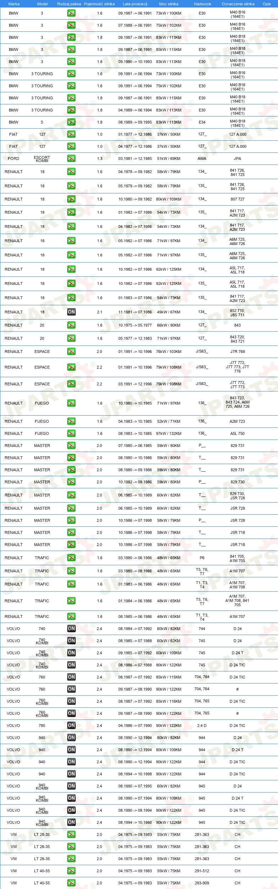
Task: Click the PB icon for Renault Master from 10.1982
Action: pyautogui.click(x=71, y=482)
